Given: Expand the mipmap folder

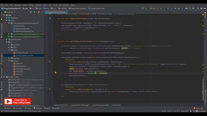Looking at the screenshot, I should pos(9,58).
